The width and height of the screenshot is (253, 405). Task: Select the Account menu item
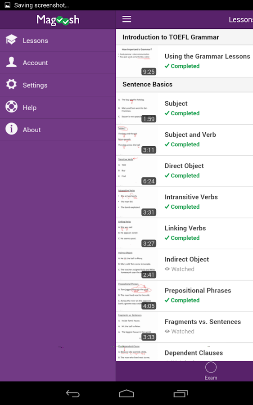pos(58,63)
